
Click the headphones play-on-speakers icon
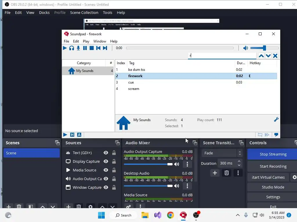[x=72, y=48]
